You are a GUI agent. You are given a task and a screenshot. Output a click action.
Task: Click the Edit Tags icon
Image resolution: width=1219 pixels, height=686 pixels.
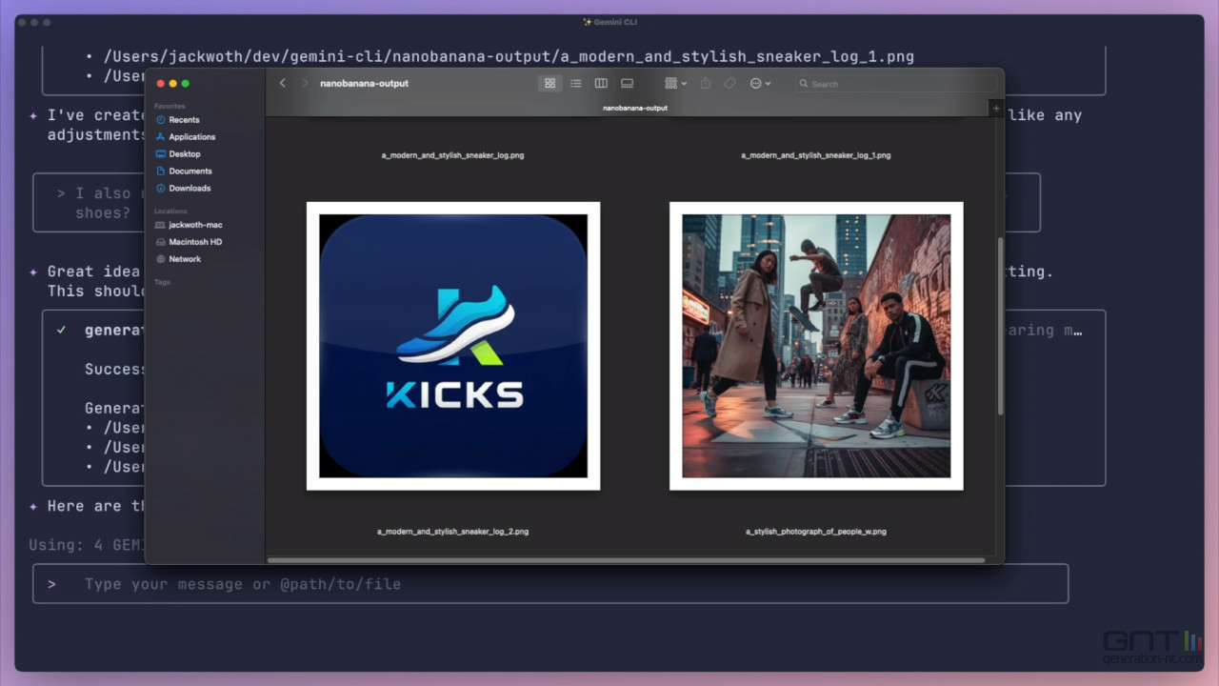tap(729, 84)
